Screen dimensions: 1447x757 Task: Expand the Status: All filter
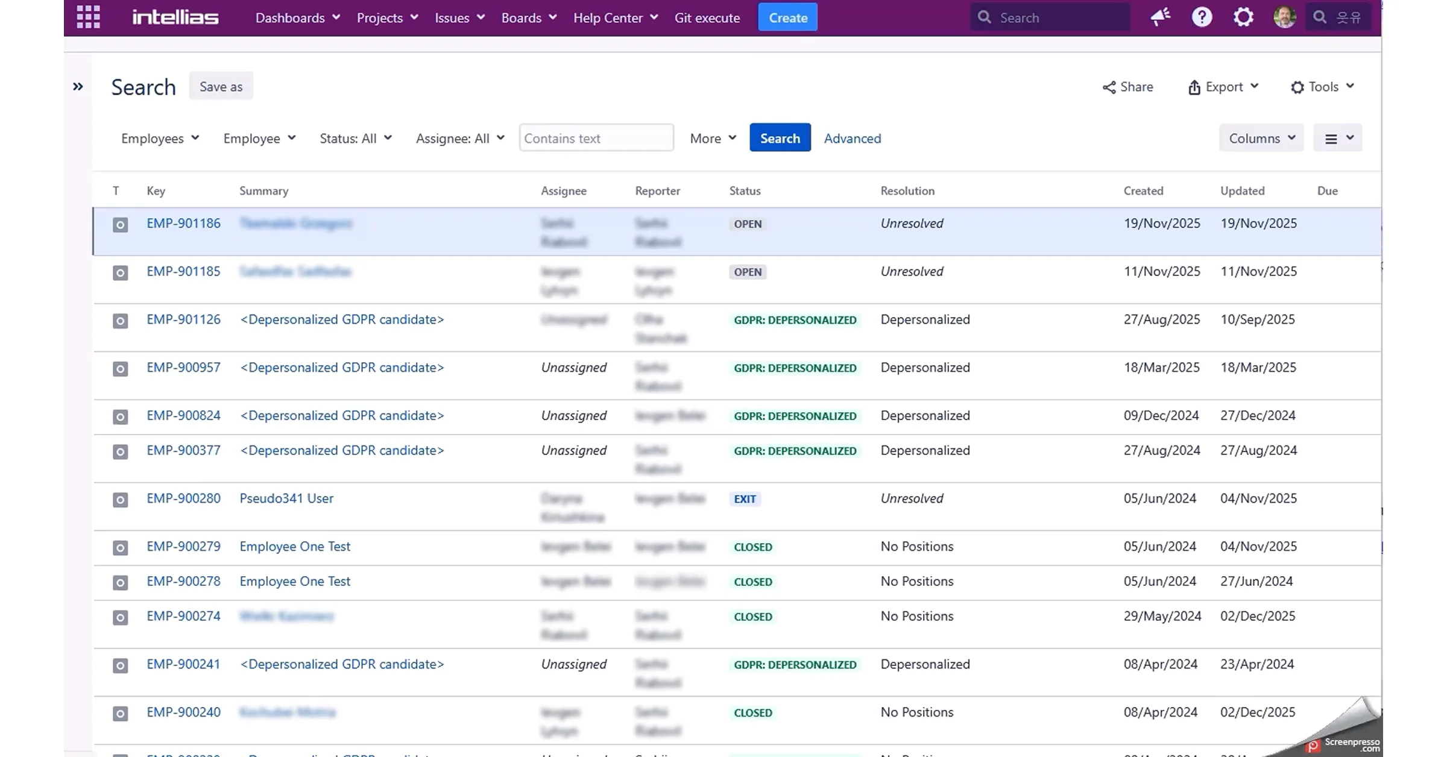click(356, 139)
